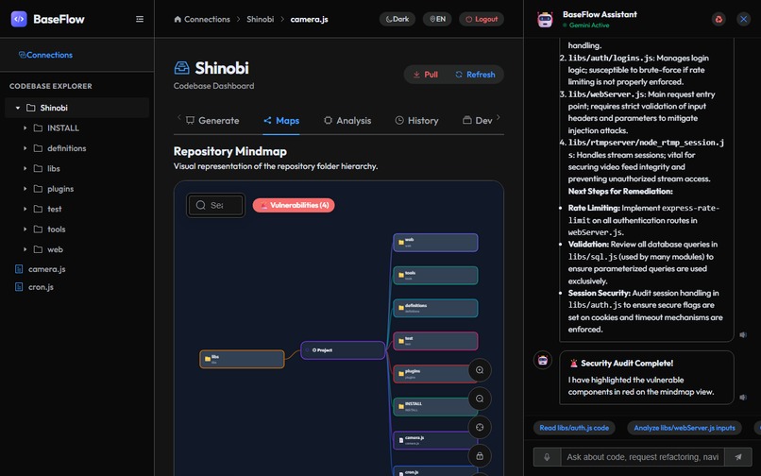Click the Shinobi inbox header icon
This screenshot has width=761, height=476.
(181, 68)
